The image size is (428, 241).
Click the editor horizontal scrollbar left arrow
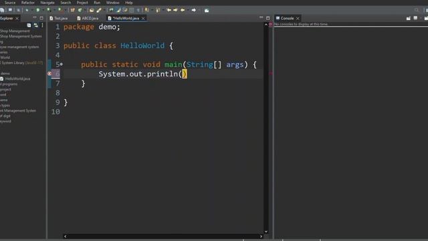point(65,236)
